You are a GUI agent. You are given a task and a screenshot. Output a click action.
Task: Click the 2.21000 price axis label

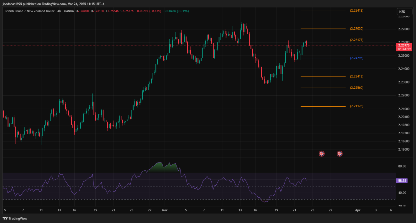[x=404, y=109]
